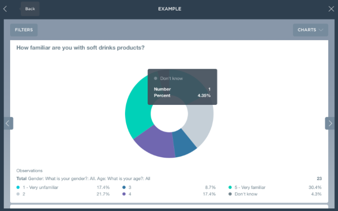The image size is (338, 211).
Task: Click the Charts dropdown chevron
Action: (321, 30)
